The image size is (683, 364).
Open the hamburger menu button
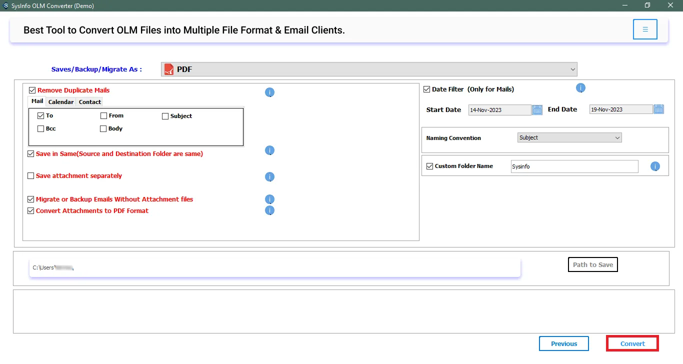pyautogui.click(x=645, y=29)
